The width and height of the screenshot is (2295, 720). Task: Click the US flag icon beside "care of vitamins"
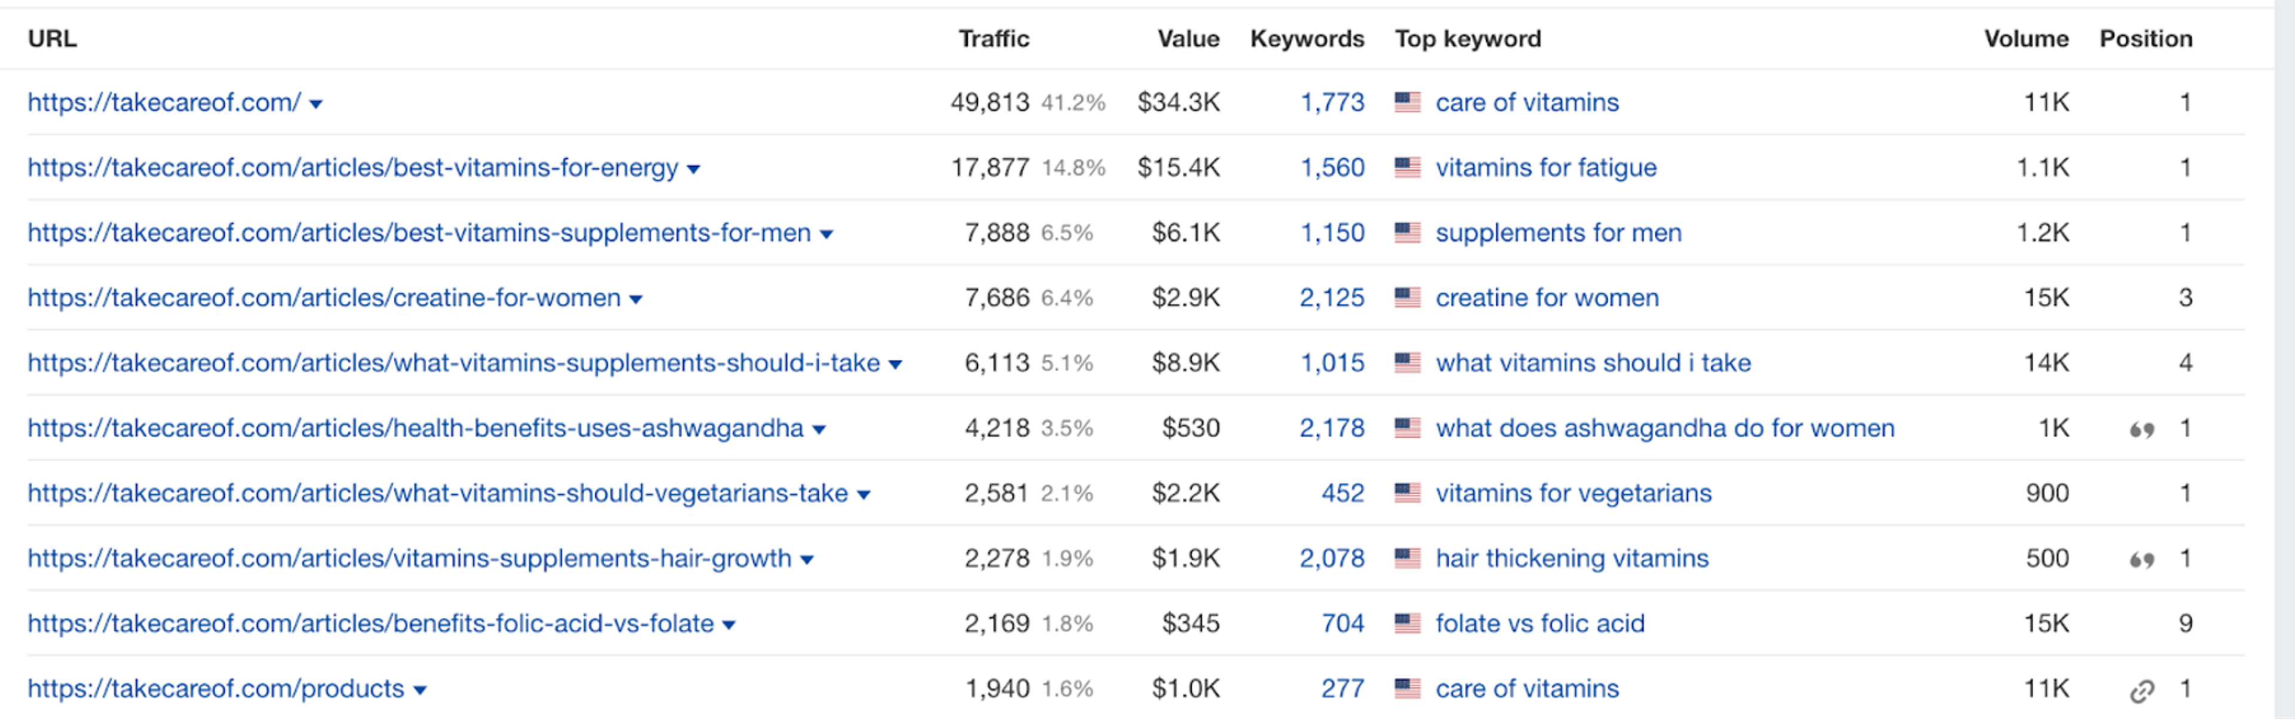point(1409,103)
